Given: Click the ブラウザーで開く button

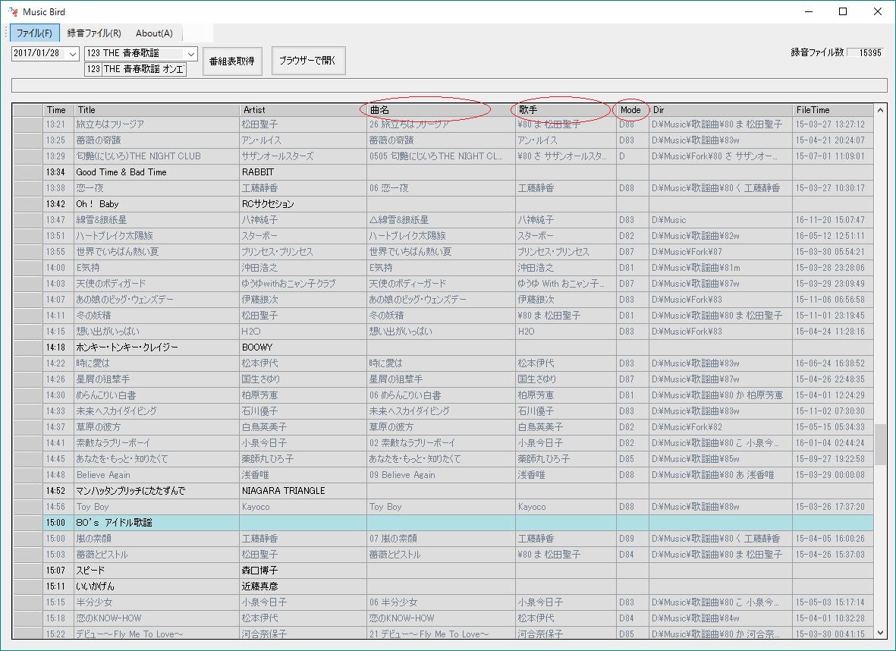Looking at the screenshot, I should pos(308,61).
